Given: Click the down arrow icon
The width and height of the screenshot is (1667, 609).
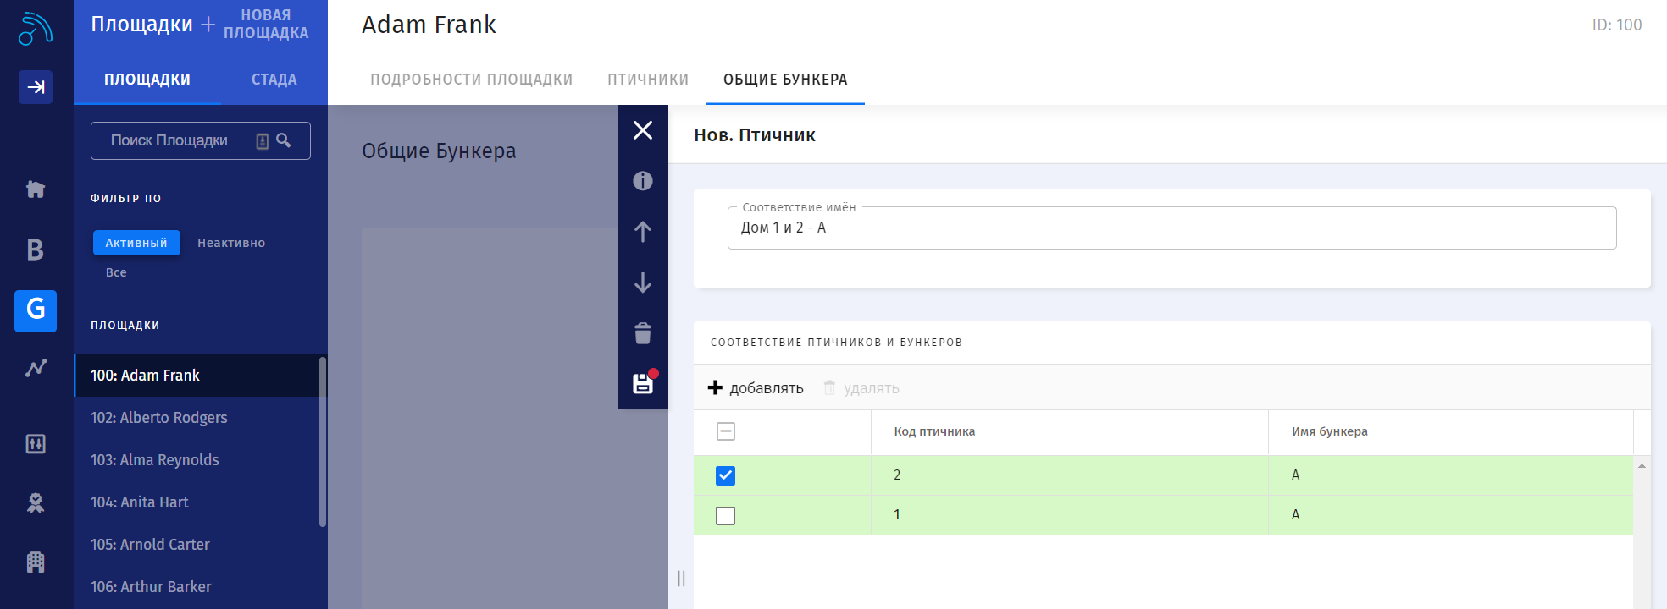Looking at the screenshot, I should (x=643, y=283).
